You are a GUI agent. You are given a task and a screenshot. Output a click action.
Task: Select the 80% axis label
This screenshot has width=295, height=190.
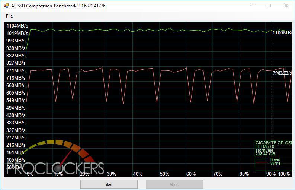click(244, 174)
